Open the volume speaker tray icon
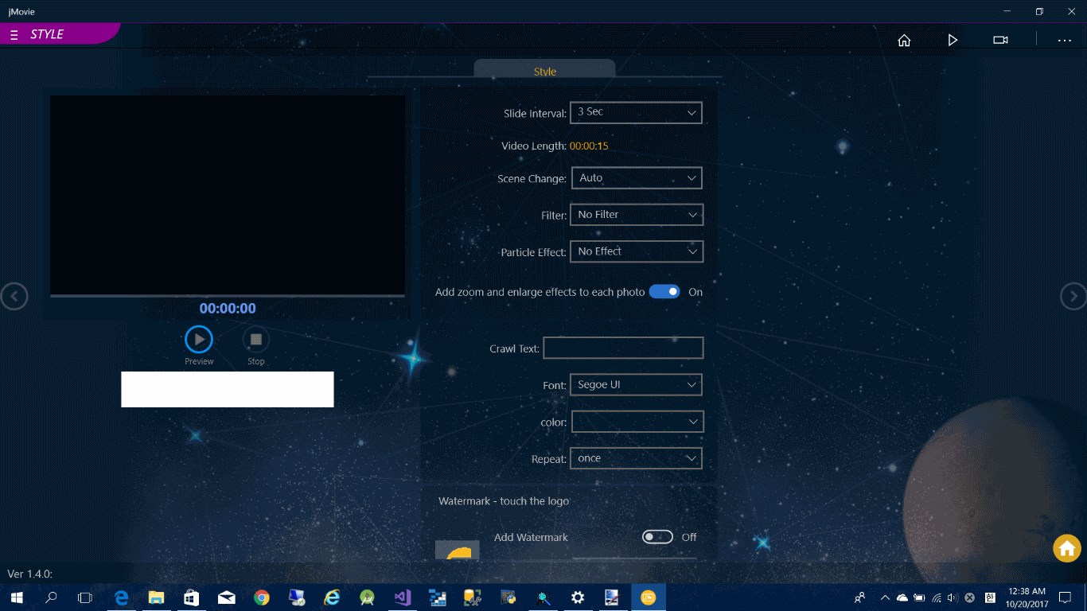This screenshot has height=611, width=1087. (953, 597)
